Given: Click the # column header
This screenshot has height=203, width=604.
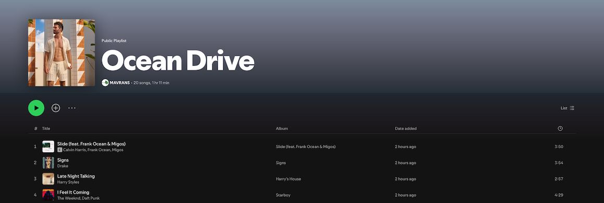Looking at the screenshot, I should click(x=36, y=128).
